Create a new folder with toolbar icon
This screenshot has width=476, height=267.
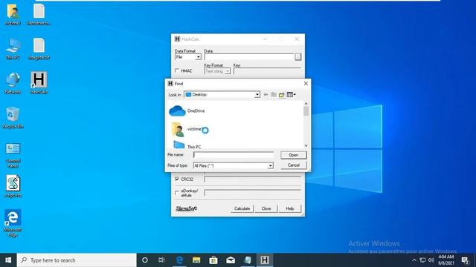[x=281, y=95]
